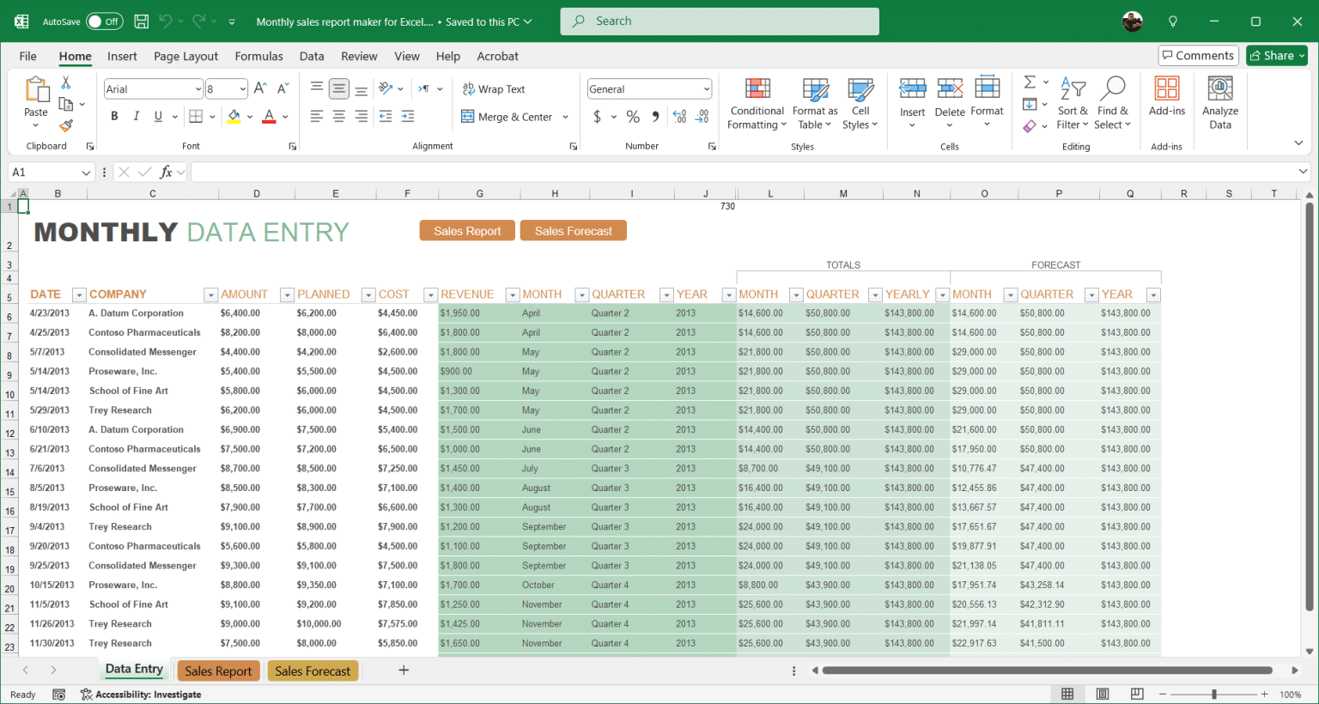This screenshot has width=1319, height=704.
Task: Switch to the Formulas ribbon tab
Action: 258,56
